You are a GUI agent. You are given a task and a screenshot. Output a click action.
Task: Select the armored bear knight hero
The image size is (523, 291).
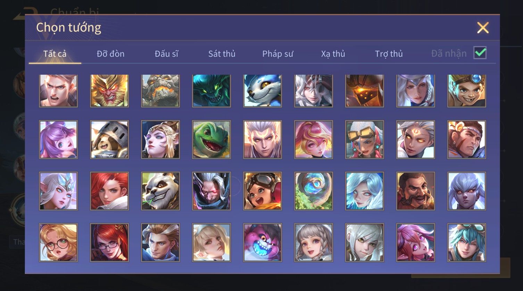(109, 140)
